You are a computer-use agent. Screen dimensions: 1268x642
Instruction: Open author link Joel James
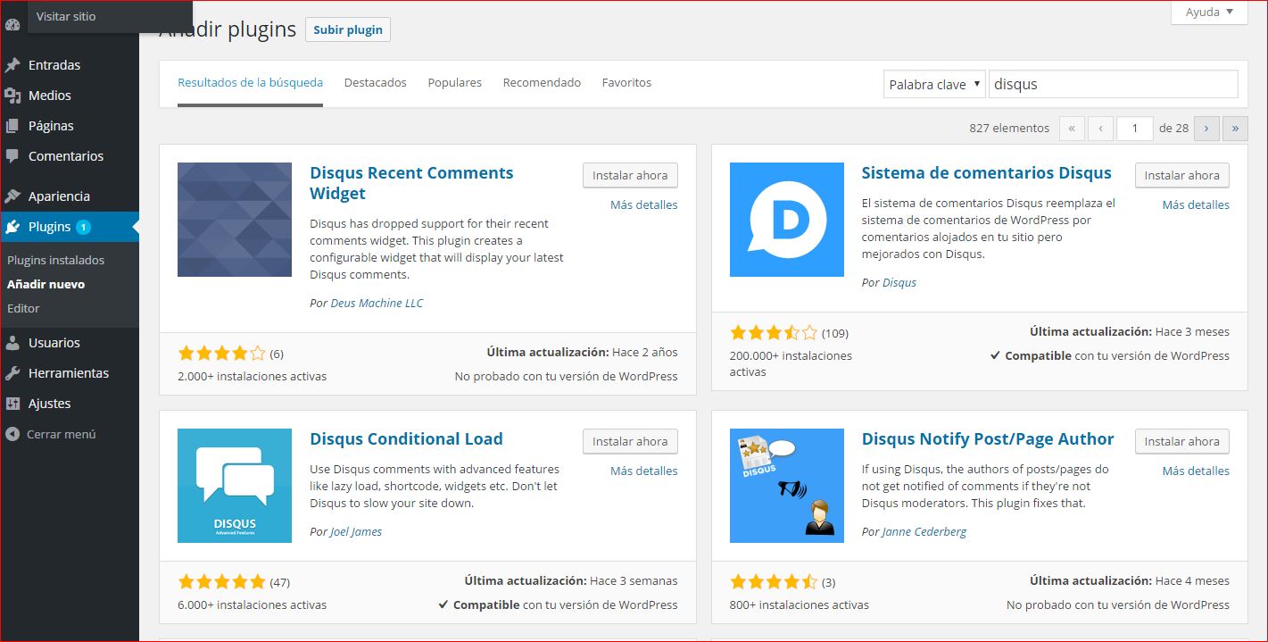pyautogui.click(x=356, y=531)
